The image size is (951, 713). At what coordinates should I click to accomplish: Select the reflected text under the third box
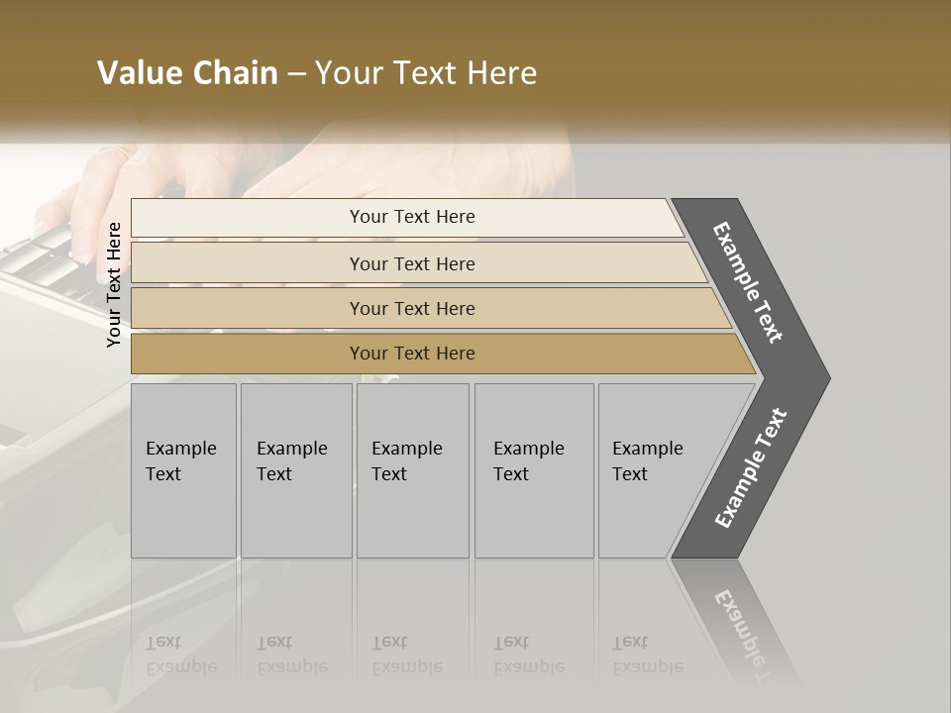click(407, 655)
